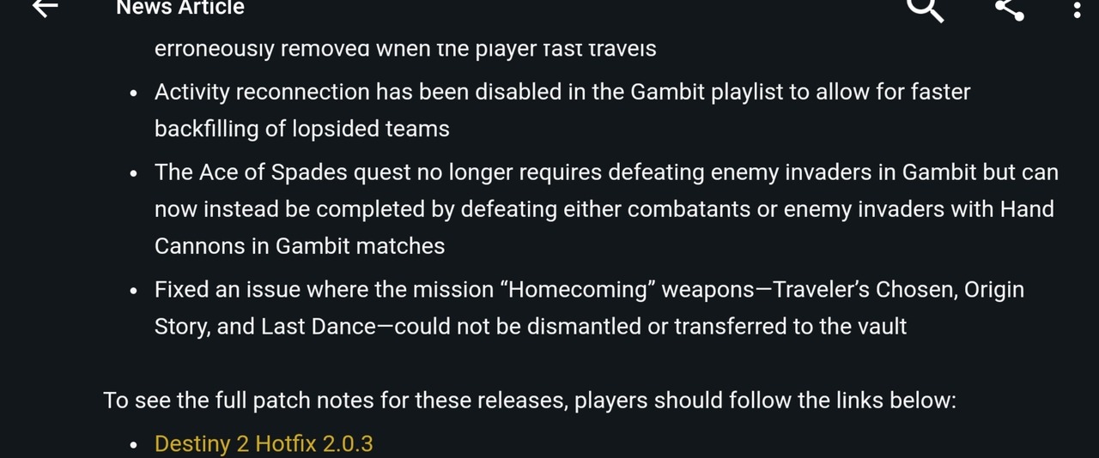Click the bullet beside Destiny 2 Hotfix link
The height and width of the screenshot is (458, 1099).
134,445
